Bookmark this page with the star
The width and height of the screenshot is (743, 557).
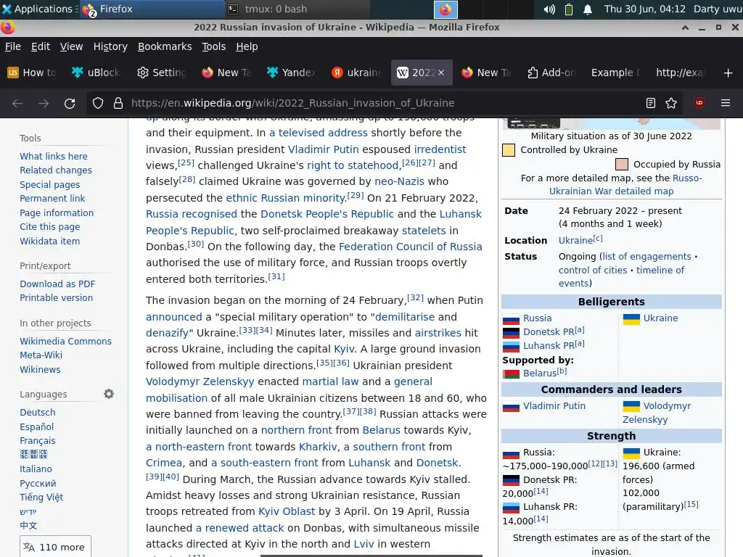pyautogui.click(x=671, y=103)
